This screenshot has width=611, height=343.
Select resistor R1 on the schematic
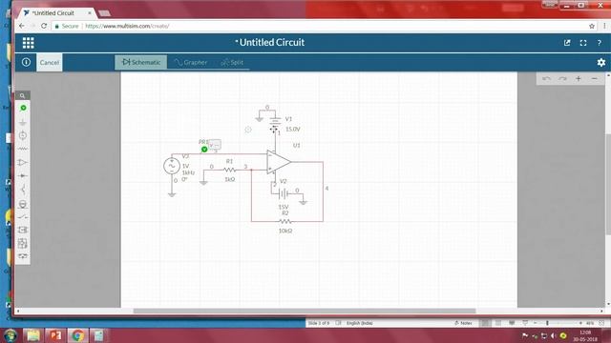coord(229,170)
